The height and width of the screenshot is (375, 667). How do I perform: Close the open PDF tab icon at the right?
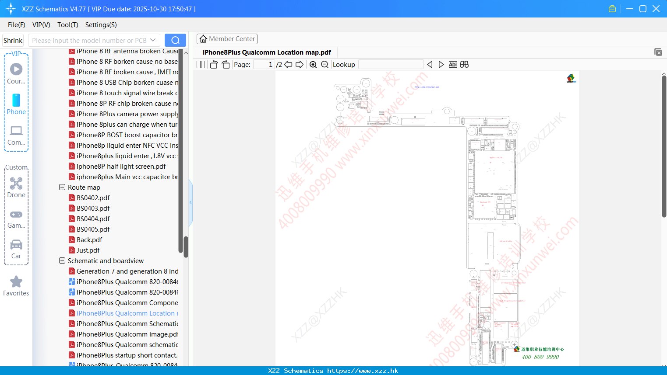coord(658,52)
